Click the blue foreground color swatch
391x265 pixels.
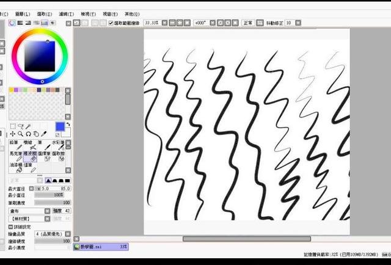pos(60,126)
